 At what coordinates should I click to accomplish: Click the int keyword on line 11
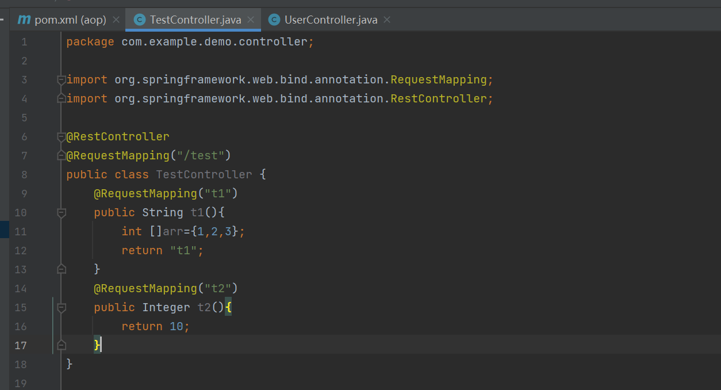pyautogui.click(x=132, y=231)
